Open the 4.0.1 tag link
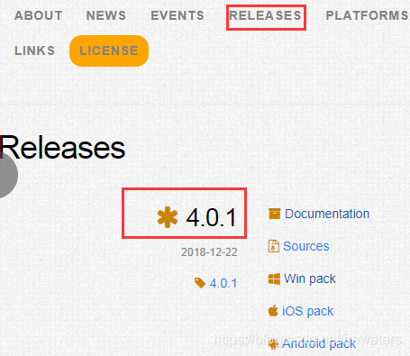The image size is (410, 356). click(223, 283)
